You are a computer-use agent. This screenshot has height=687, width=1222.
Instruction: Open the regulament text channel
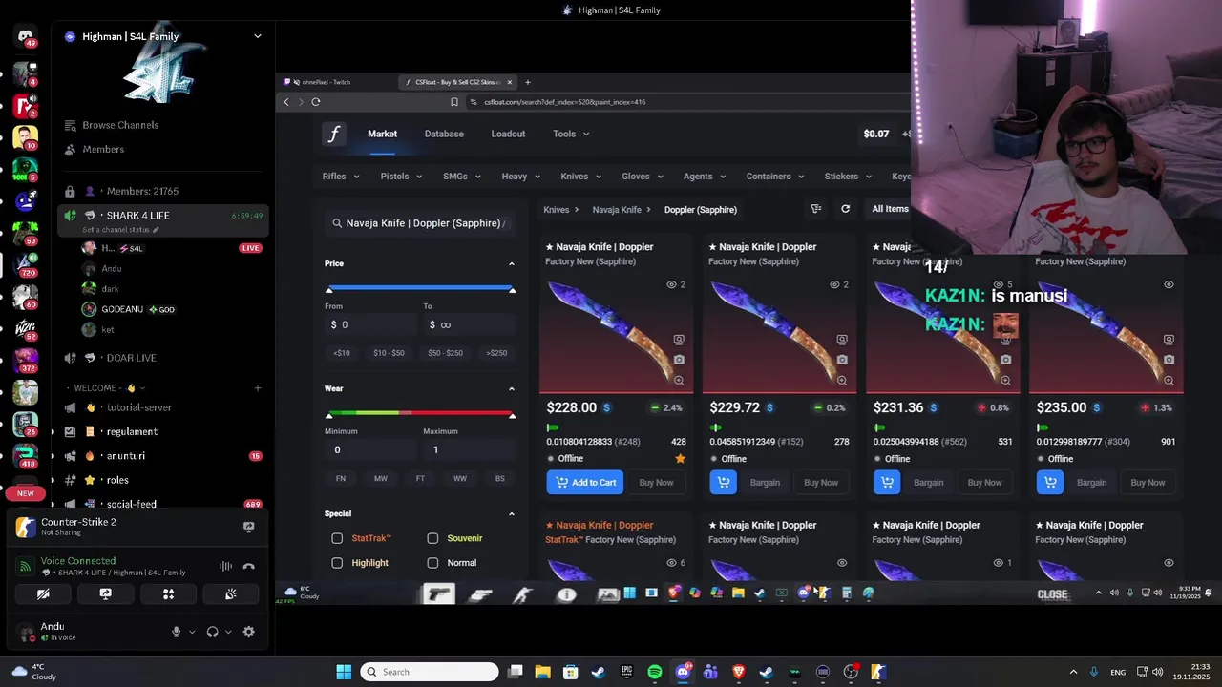pos(132,431)
